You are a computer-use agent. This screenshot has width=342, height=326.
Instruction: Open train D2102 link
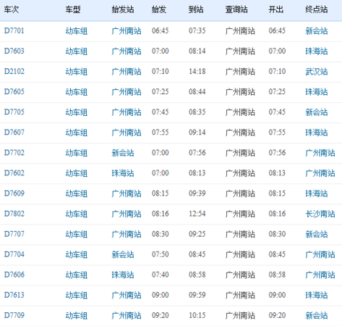pyautogui.click(x=14, y=72)
